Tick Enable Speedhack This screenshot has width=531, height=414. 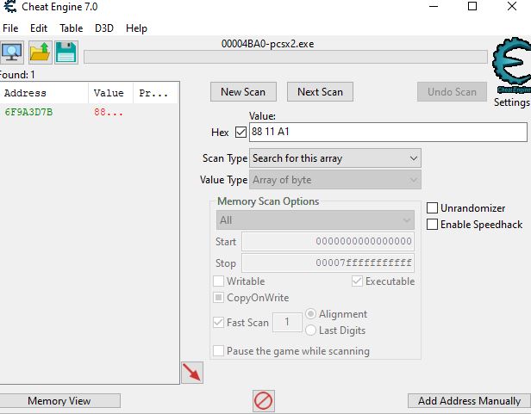pos(432,225)
